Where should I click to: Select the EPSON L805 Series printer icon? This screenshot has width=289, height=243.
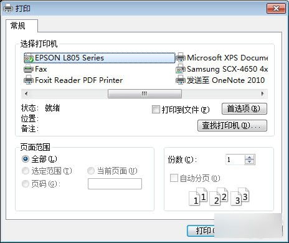29,58
